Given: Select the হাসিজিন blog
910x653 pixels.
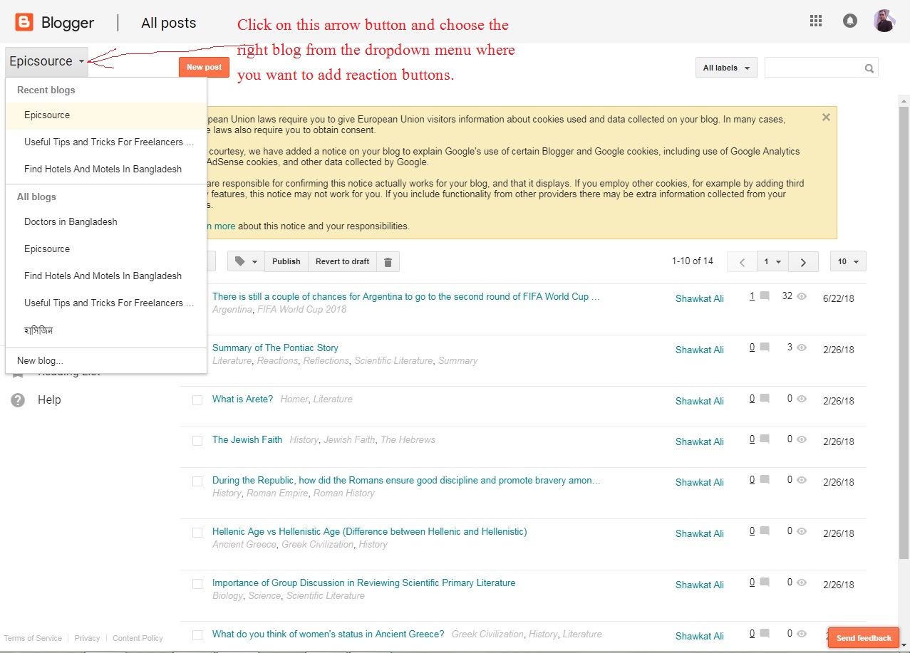Looking at the screenshot, I should click(106, 330).
